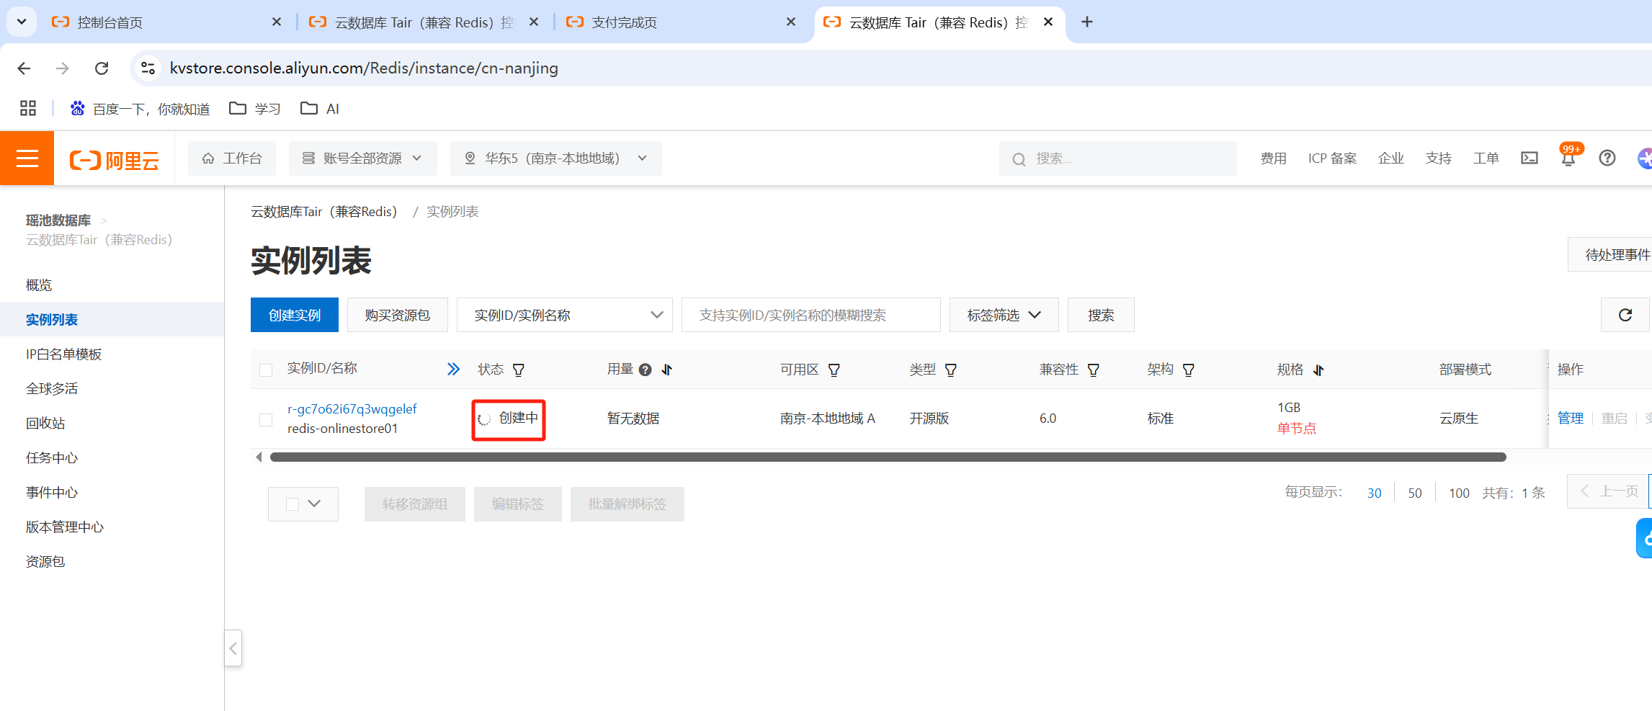Image resolution: width=1652 pixels, height=711 pixels.
Task: Select all instances with the header checkbox
Action: (x=266, y=370)
